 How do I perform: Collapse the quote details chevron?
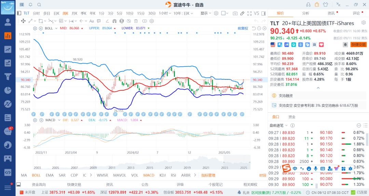tap(318, 88)
